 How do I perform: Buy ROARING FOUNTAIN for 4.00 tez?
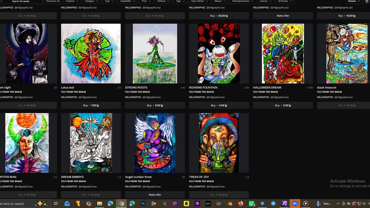coord(219,105)
